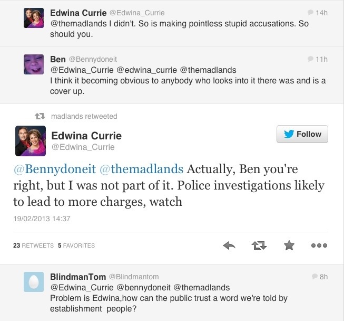Open the @Bennydoneit mention in main tweet
This screenshot has width=344, height=321.
pyautogui.click(x=55, y=169)
